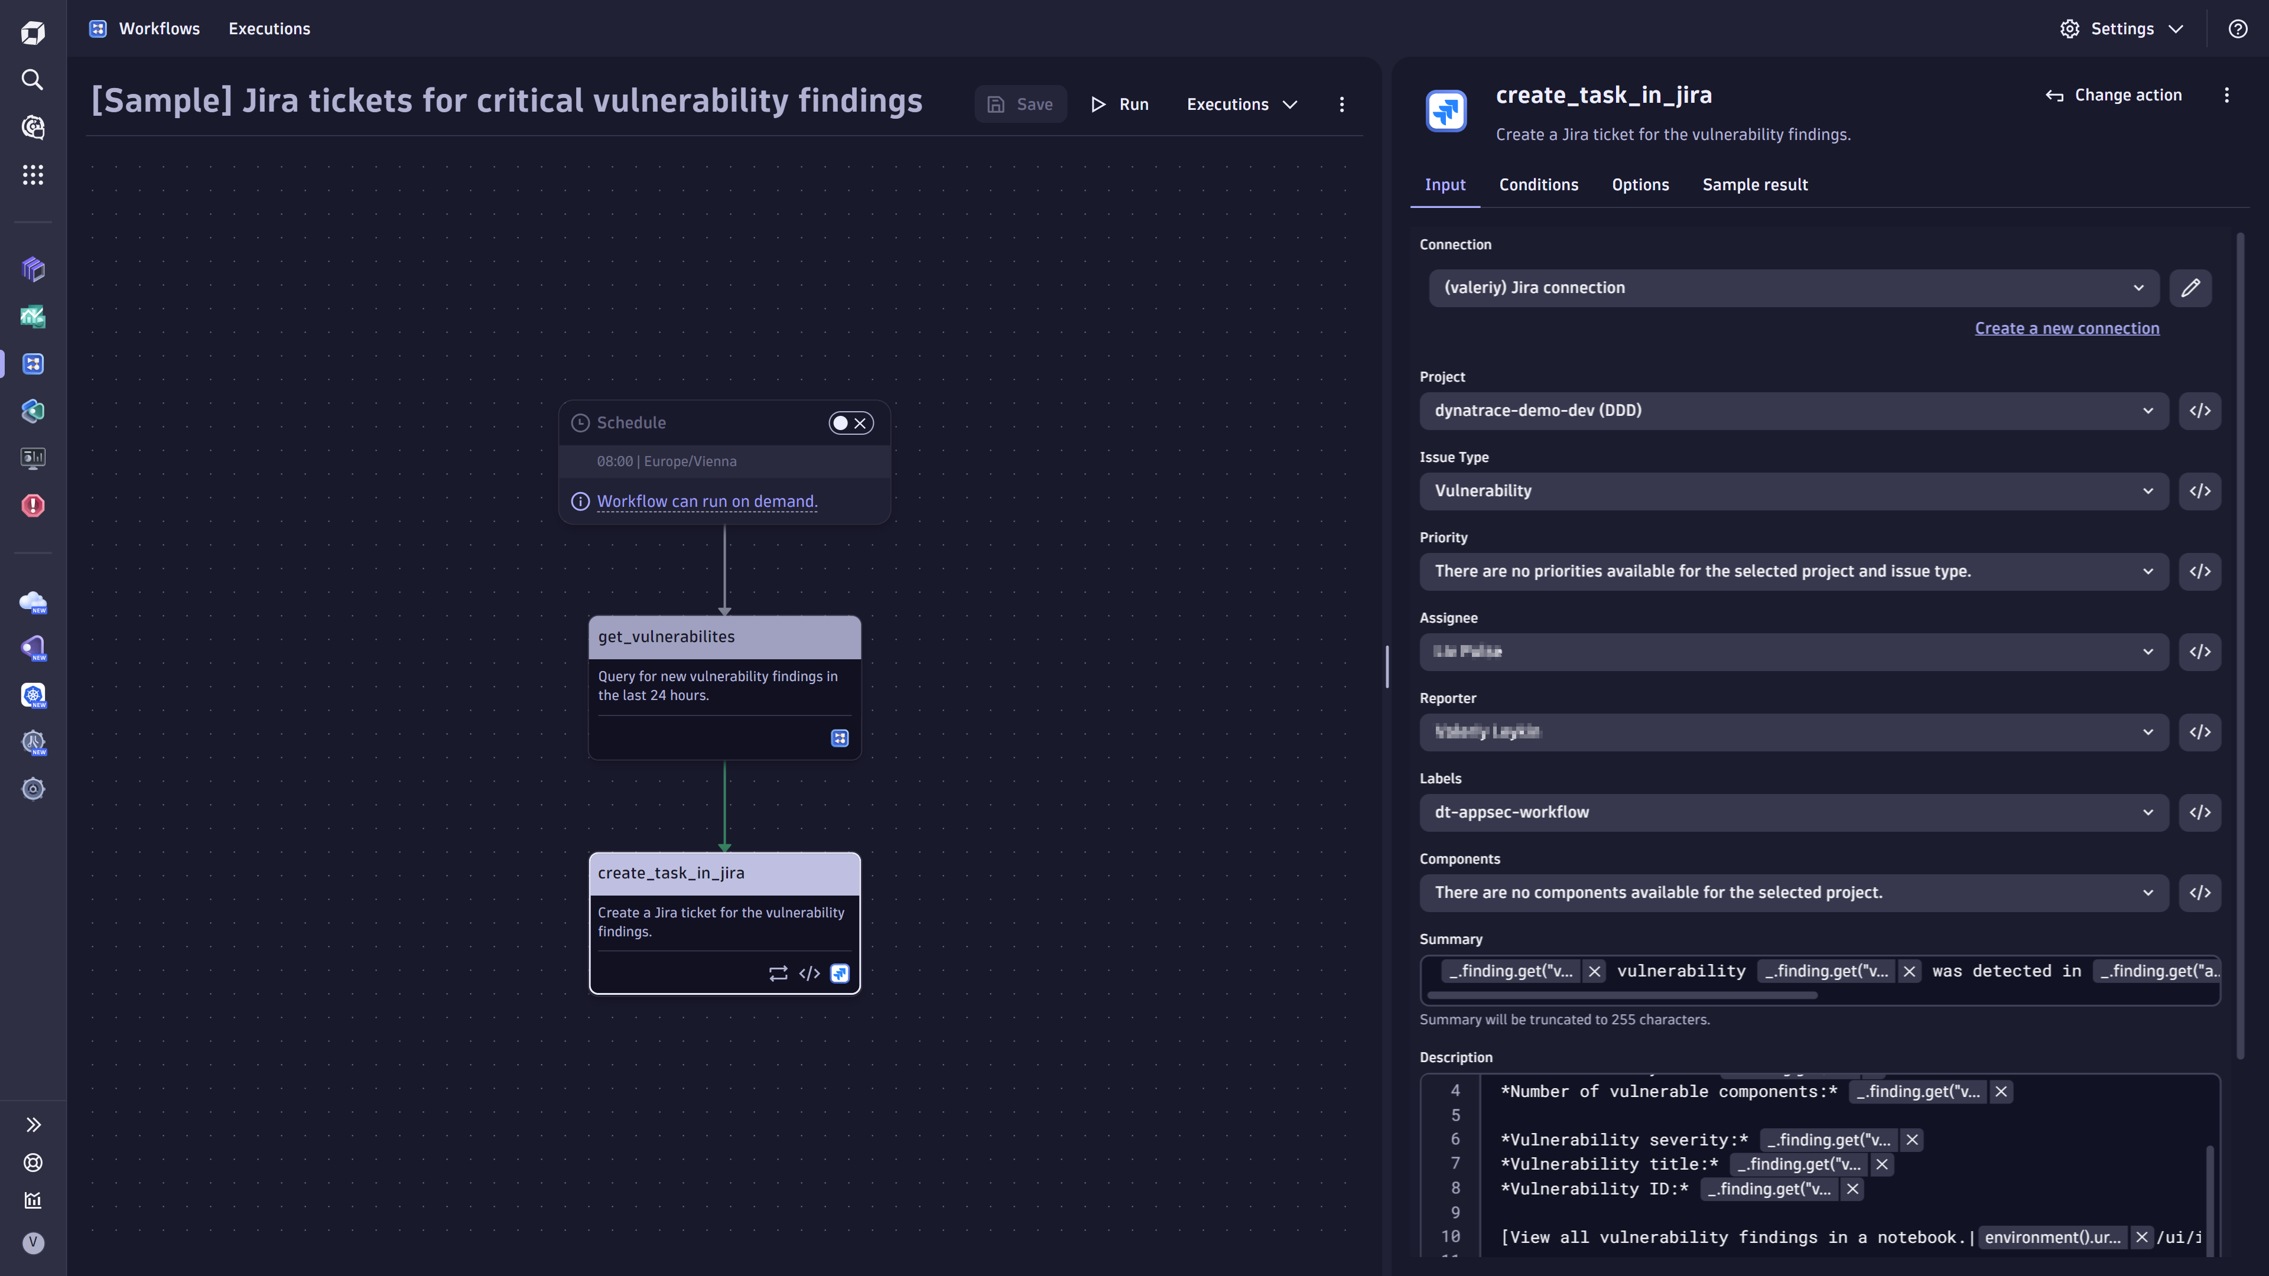
Task: Click code icon on create_task_in_jira node
Action: click(810, 974)
